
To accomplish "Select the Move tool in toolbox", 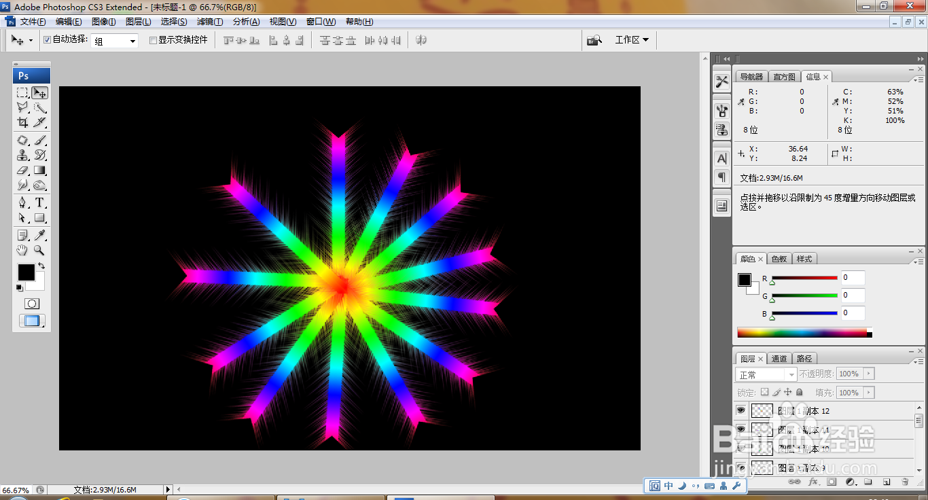I will [40, 92].
